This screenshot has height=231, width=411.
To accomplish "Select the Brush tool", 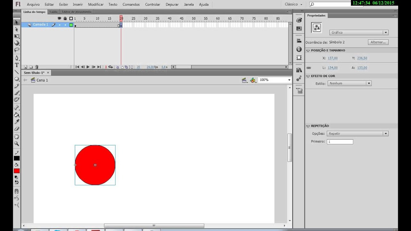I will tap(17, 93).
